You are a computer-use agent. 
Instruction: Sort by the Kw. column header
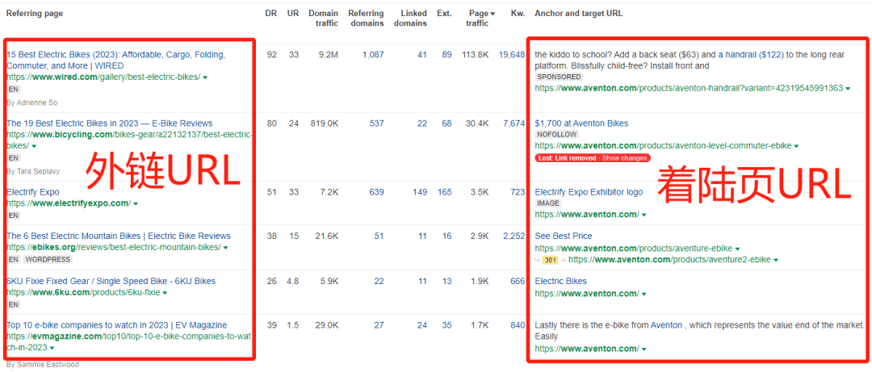click(518, 14)
